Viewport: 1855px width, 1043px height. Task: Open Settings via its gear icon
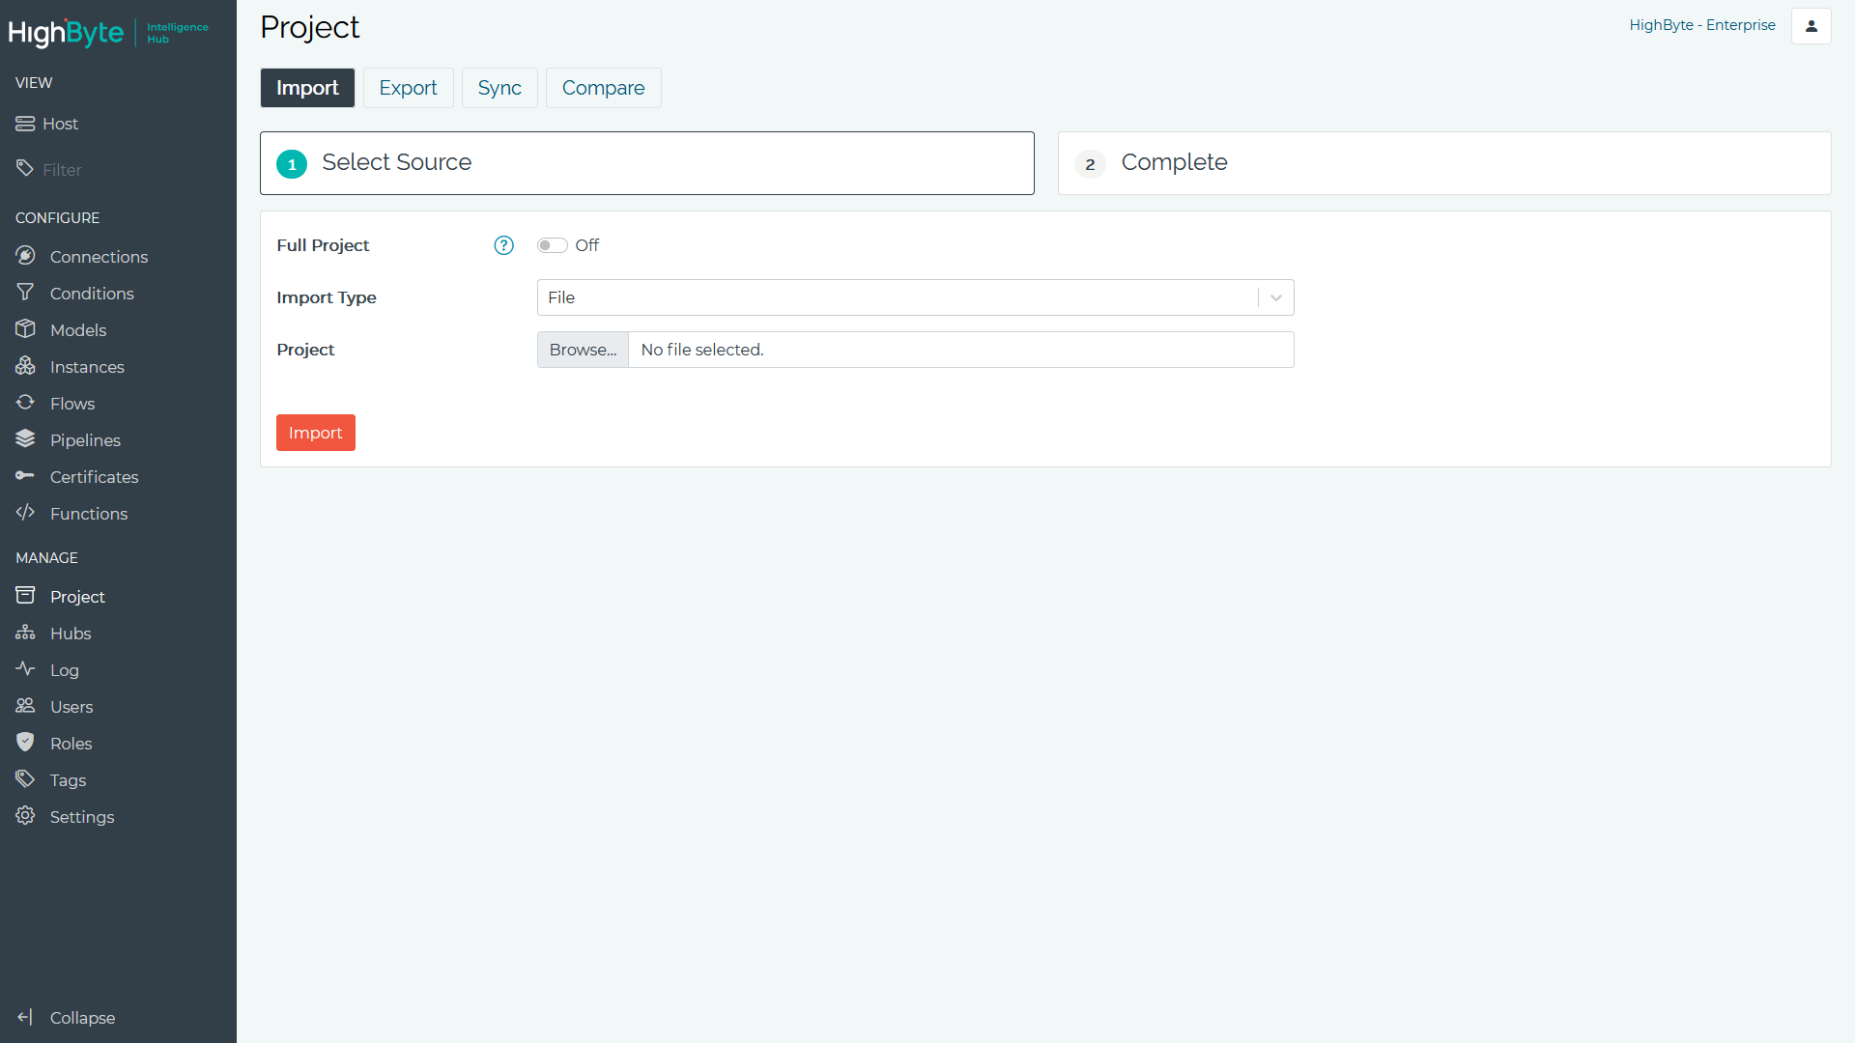coord(25,816)
